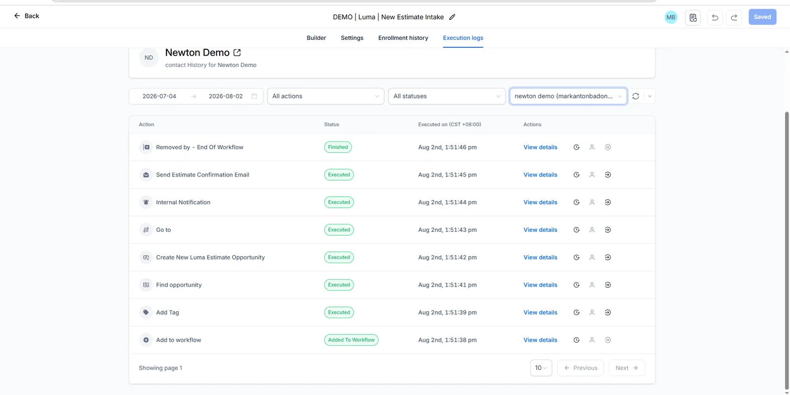Click the redo arrow button
Screen dimensions: 790x395
coord(734,17)
